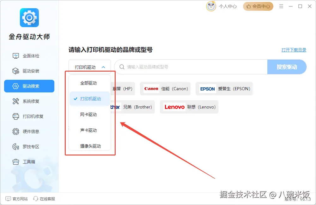Select the 兄弟 (Brother) brand

(133, 107)
